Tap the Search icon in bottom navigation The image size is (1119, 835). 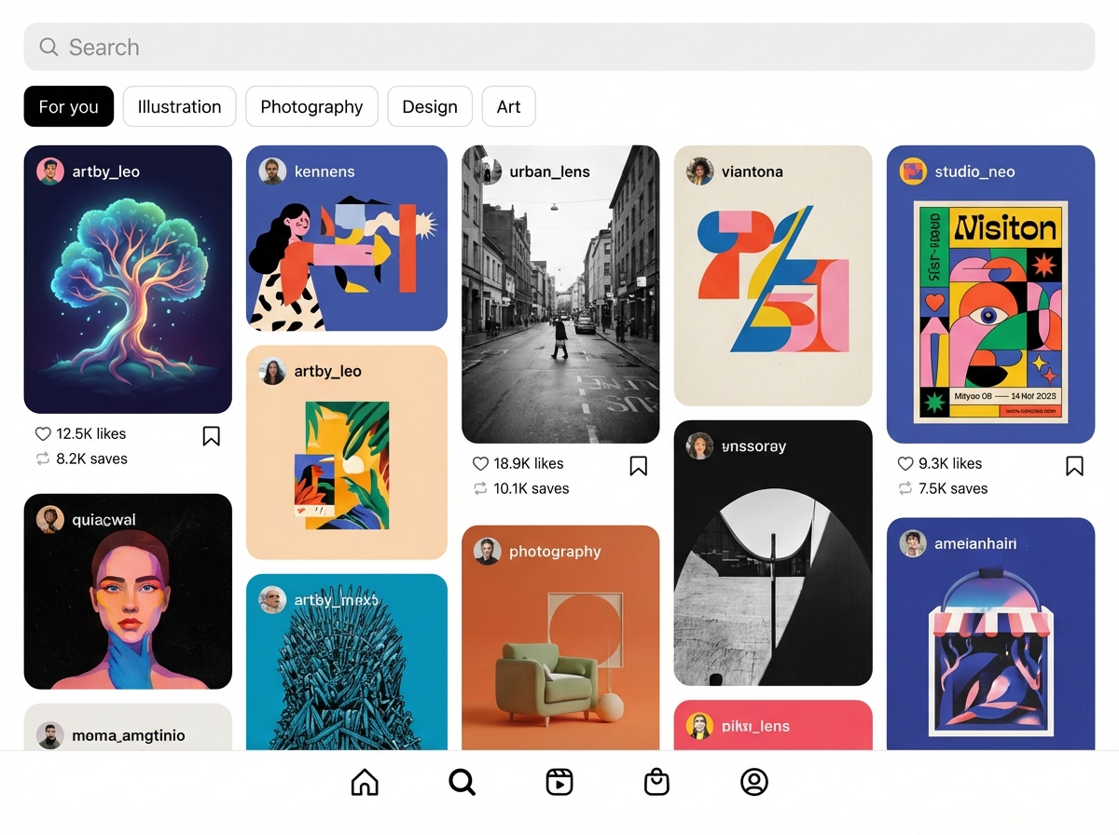(462, 782)
